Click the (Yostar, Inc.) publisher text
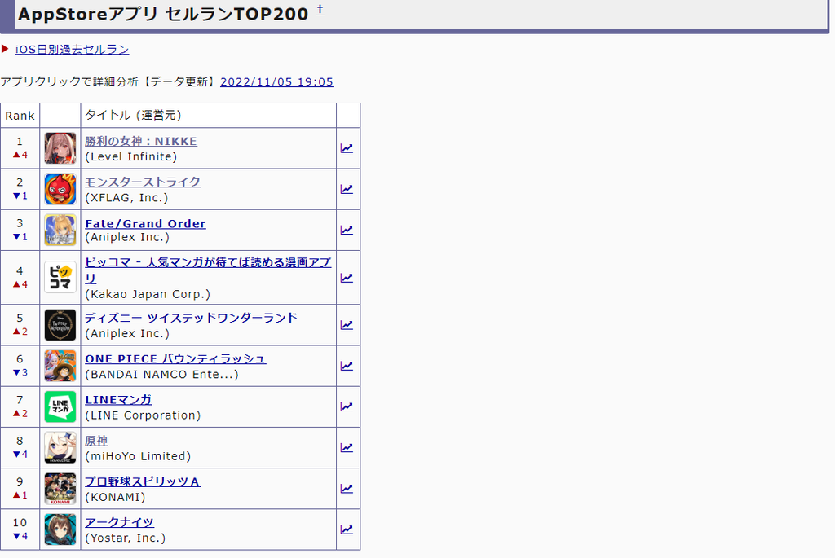Image resolution: width=835 pixels, height=558 pixels. click(125, 538)
